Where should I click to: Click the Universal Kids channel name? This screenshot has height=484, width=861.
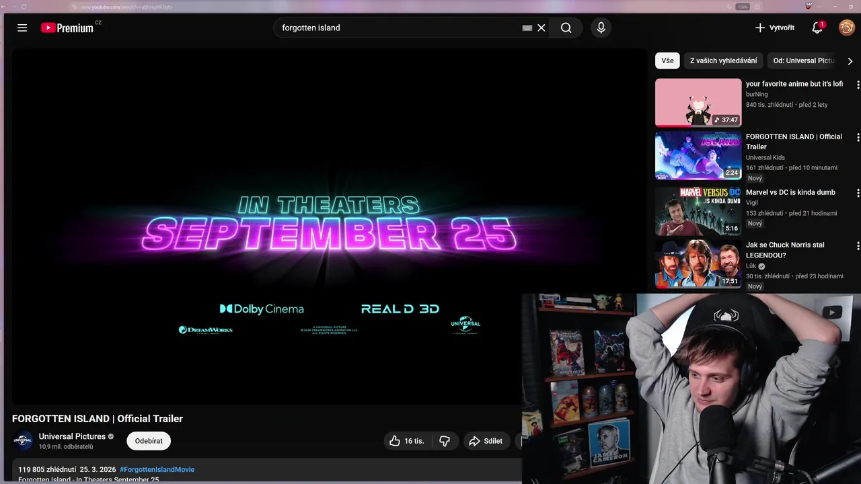pos(765,157)
